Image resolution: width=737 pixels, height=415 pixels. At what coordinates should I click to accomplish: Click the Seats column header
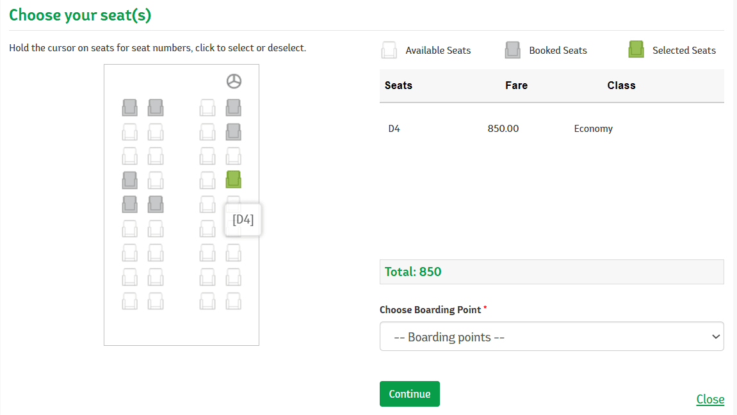398,86
